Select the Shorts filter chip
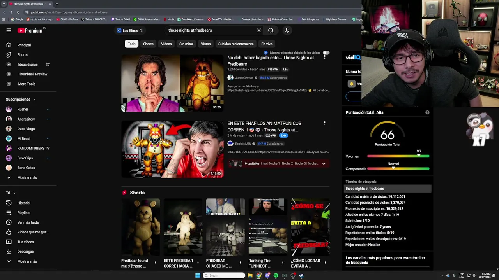The height and width of the screenshot is (280, 499). click(x=148, y=44)
